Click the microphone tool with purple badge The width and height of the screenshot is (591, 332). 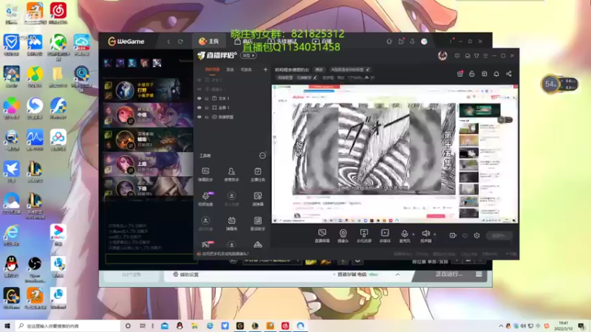coord(206,198)
